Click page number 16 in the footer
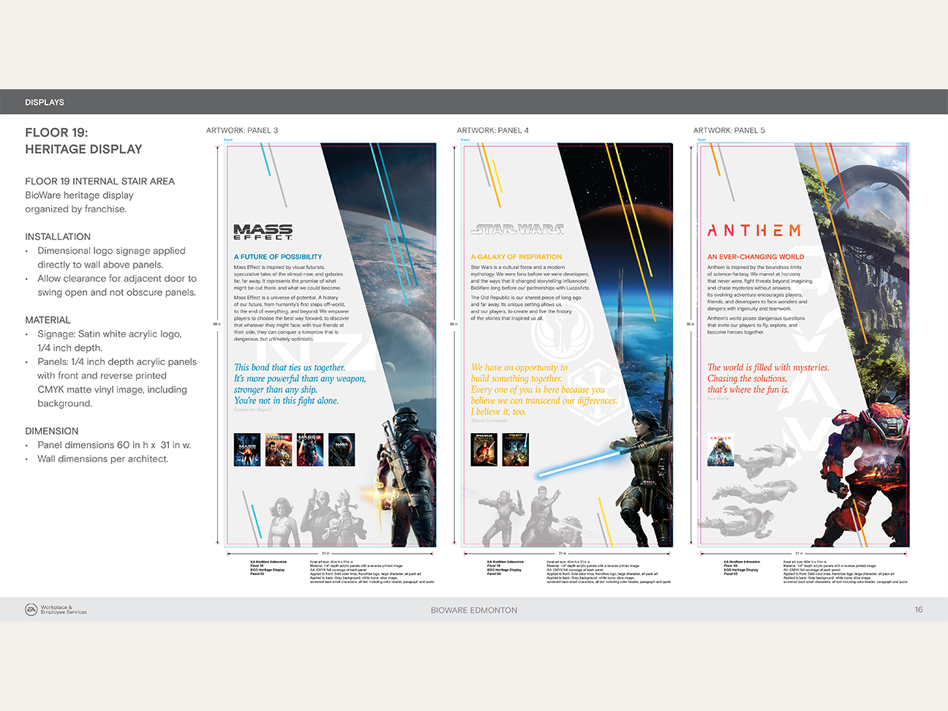Image resolution: width=948 pixels, height=711 pixels. click(919, 610)
